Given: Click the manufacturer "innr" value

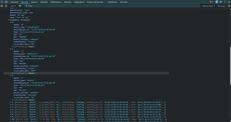Looking at the screenshot, I should point(27,10).
